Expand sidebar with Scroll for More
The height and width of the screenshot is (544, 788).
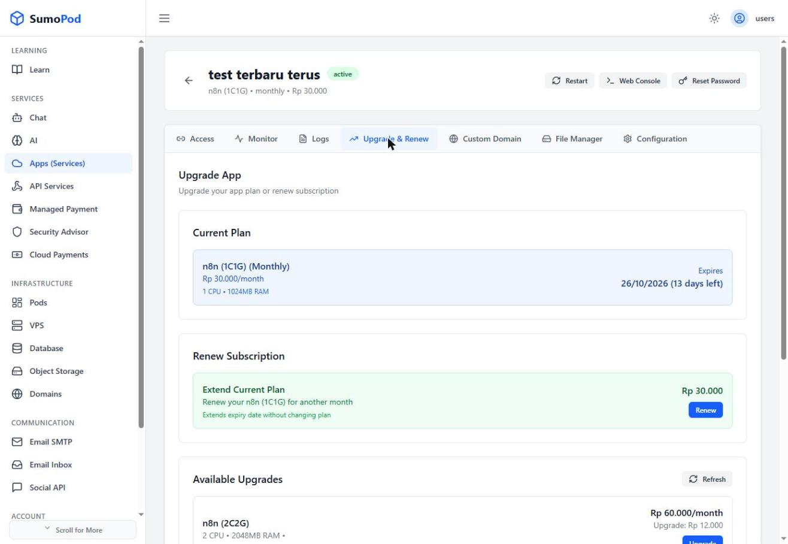(x=72, y=530)
